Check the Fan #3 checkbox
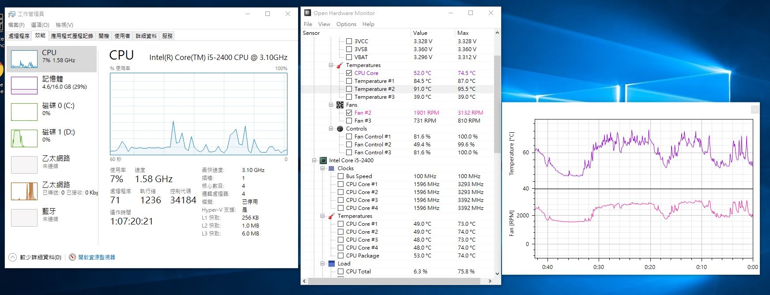Screen dimensions: 770x295 point(349,121)
